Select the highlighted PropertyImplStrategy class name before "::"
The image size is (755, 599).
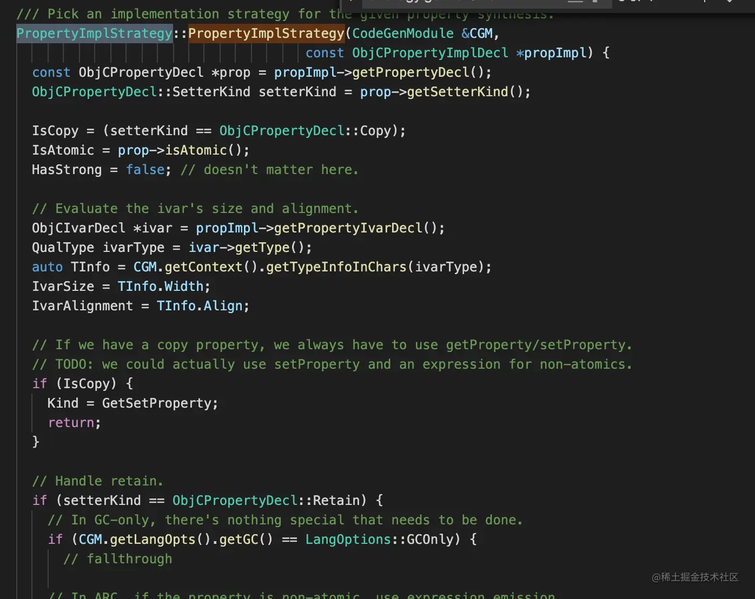pos(94,34)
